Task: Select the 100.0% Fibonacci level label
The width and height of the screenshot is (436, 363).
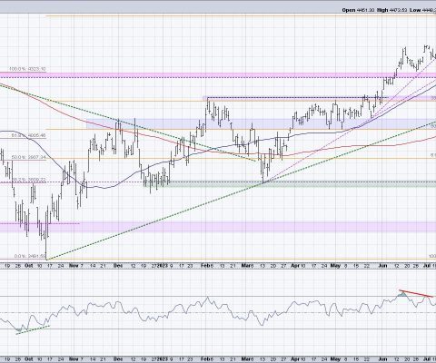Action: pyautogui.click(x=27, y=69)
